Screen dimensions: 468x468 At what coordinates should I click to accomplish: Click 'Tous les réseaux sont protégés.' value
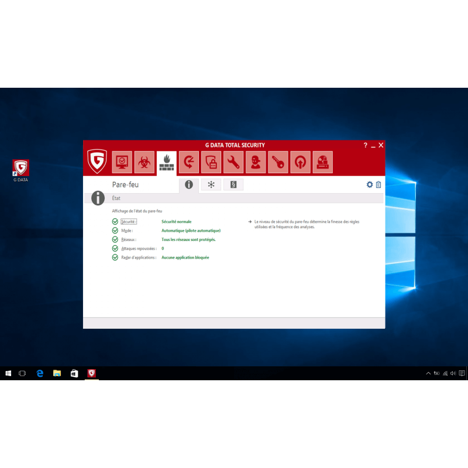188,239
